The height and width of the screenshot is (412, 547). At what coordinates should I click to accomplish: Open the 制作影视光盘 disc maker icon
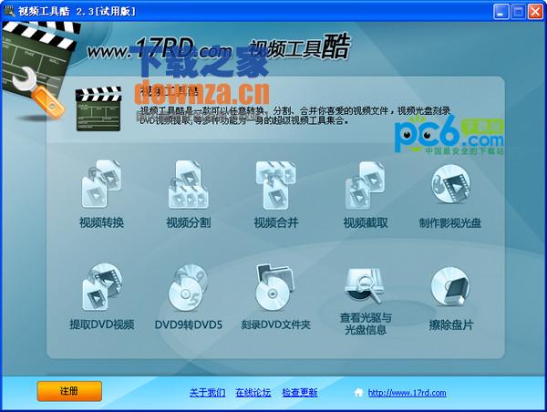point(450,184)
